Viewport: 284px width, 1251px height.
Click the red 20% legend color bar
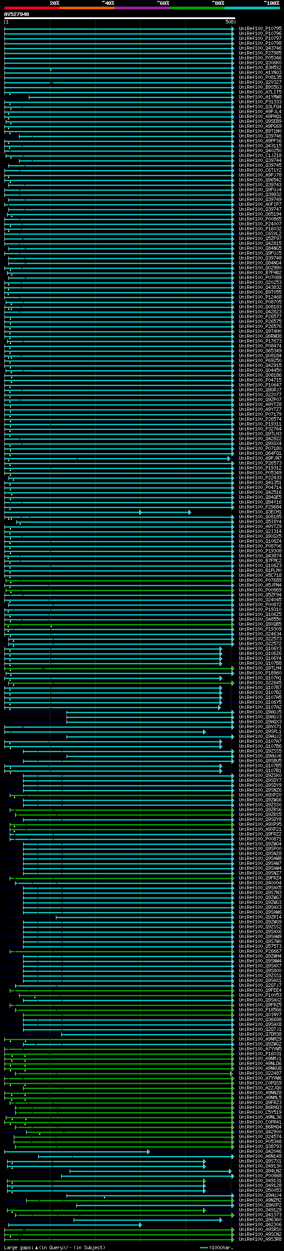pyautogui.click(x=32, y=8)
